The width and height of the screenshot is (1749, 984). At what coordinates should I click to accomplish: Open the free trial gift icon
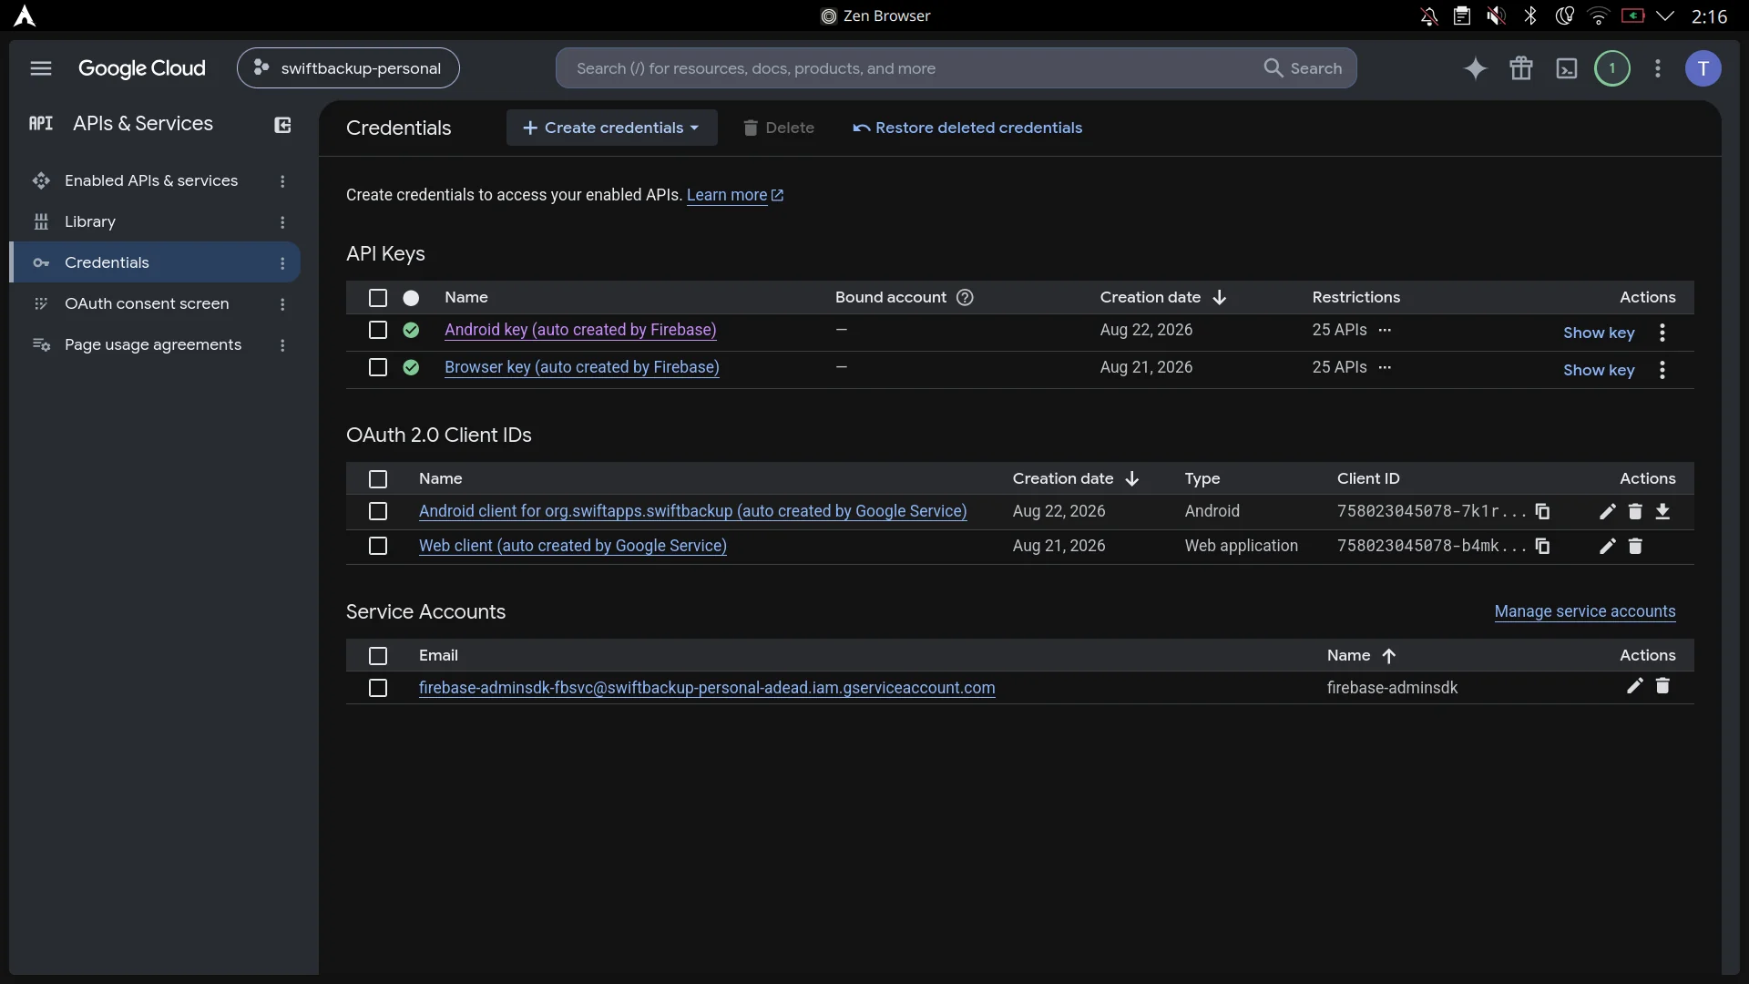[1521, 68]
